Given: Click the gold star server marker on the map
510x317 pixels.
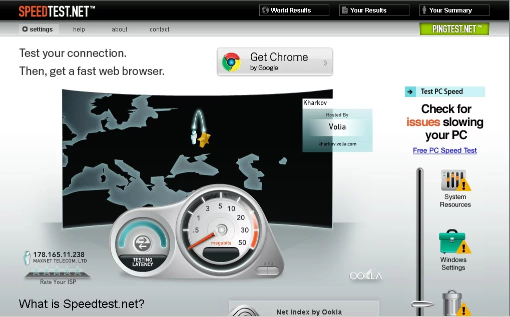Looking at the screenshot, I should click(x=204, y=139).
